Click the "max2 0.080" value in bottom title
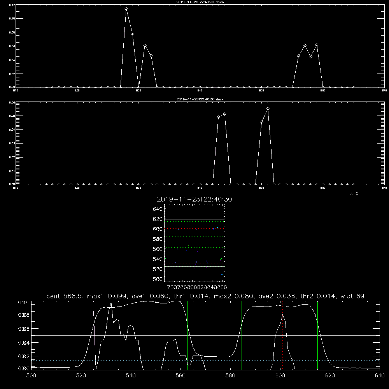This screenshot has width=389, height=389. [x=234, y=296]
